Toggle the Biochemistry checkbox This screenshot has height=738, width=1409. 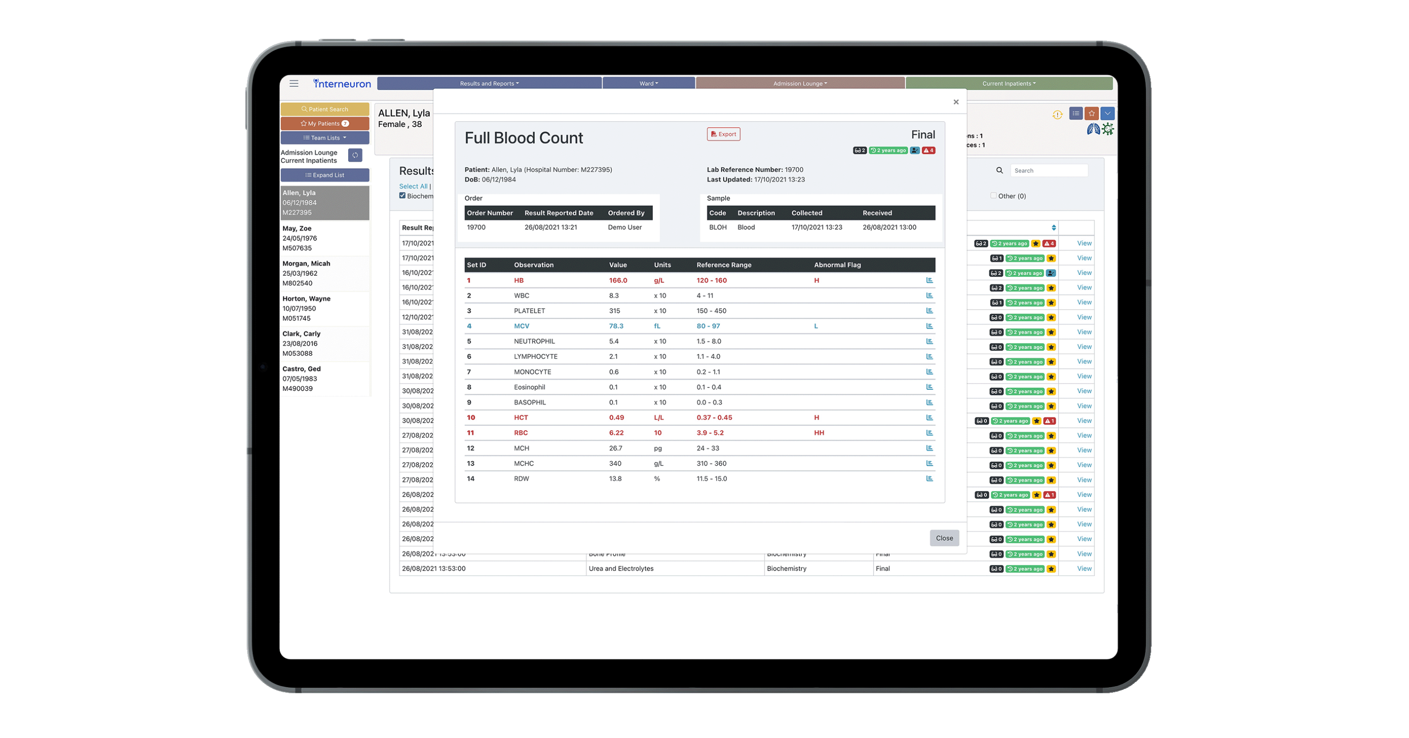[x=403, y=195]
